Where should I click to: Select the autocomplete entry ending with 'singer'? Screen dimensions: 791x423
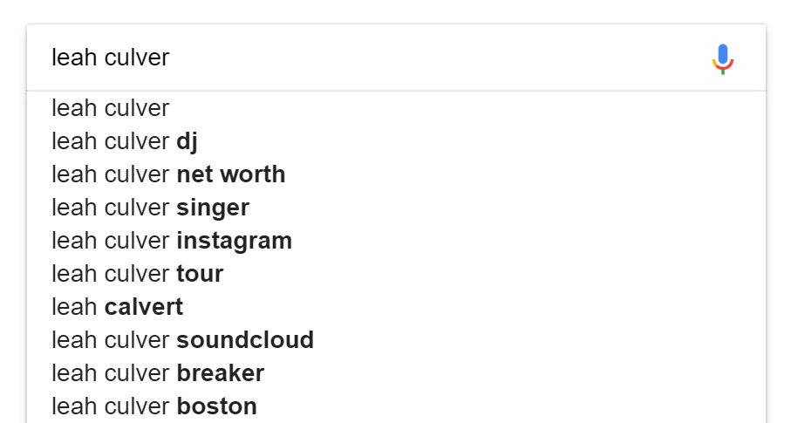point(150,208)
